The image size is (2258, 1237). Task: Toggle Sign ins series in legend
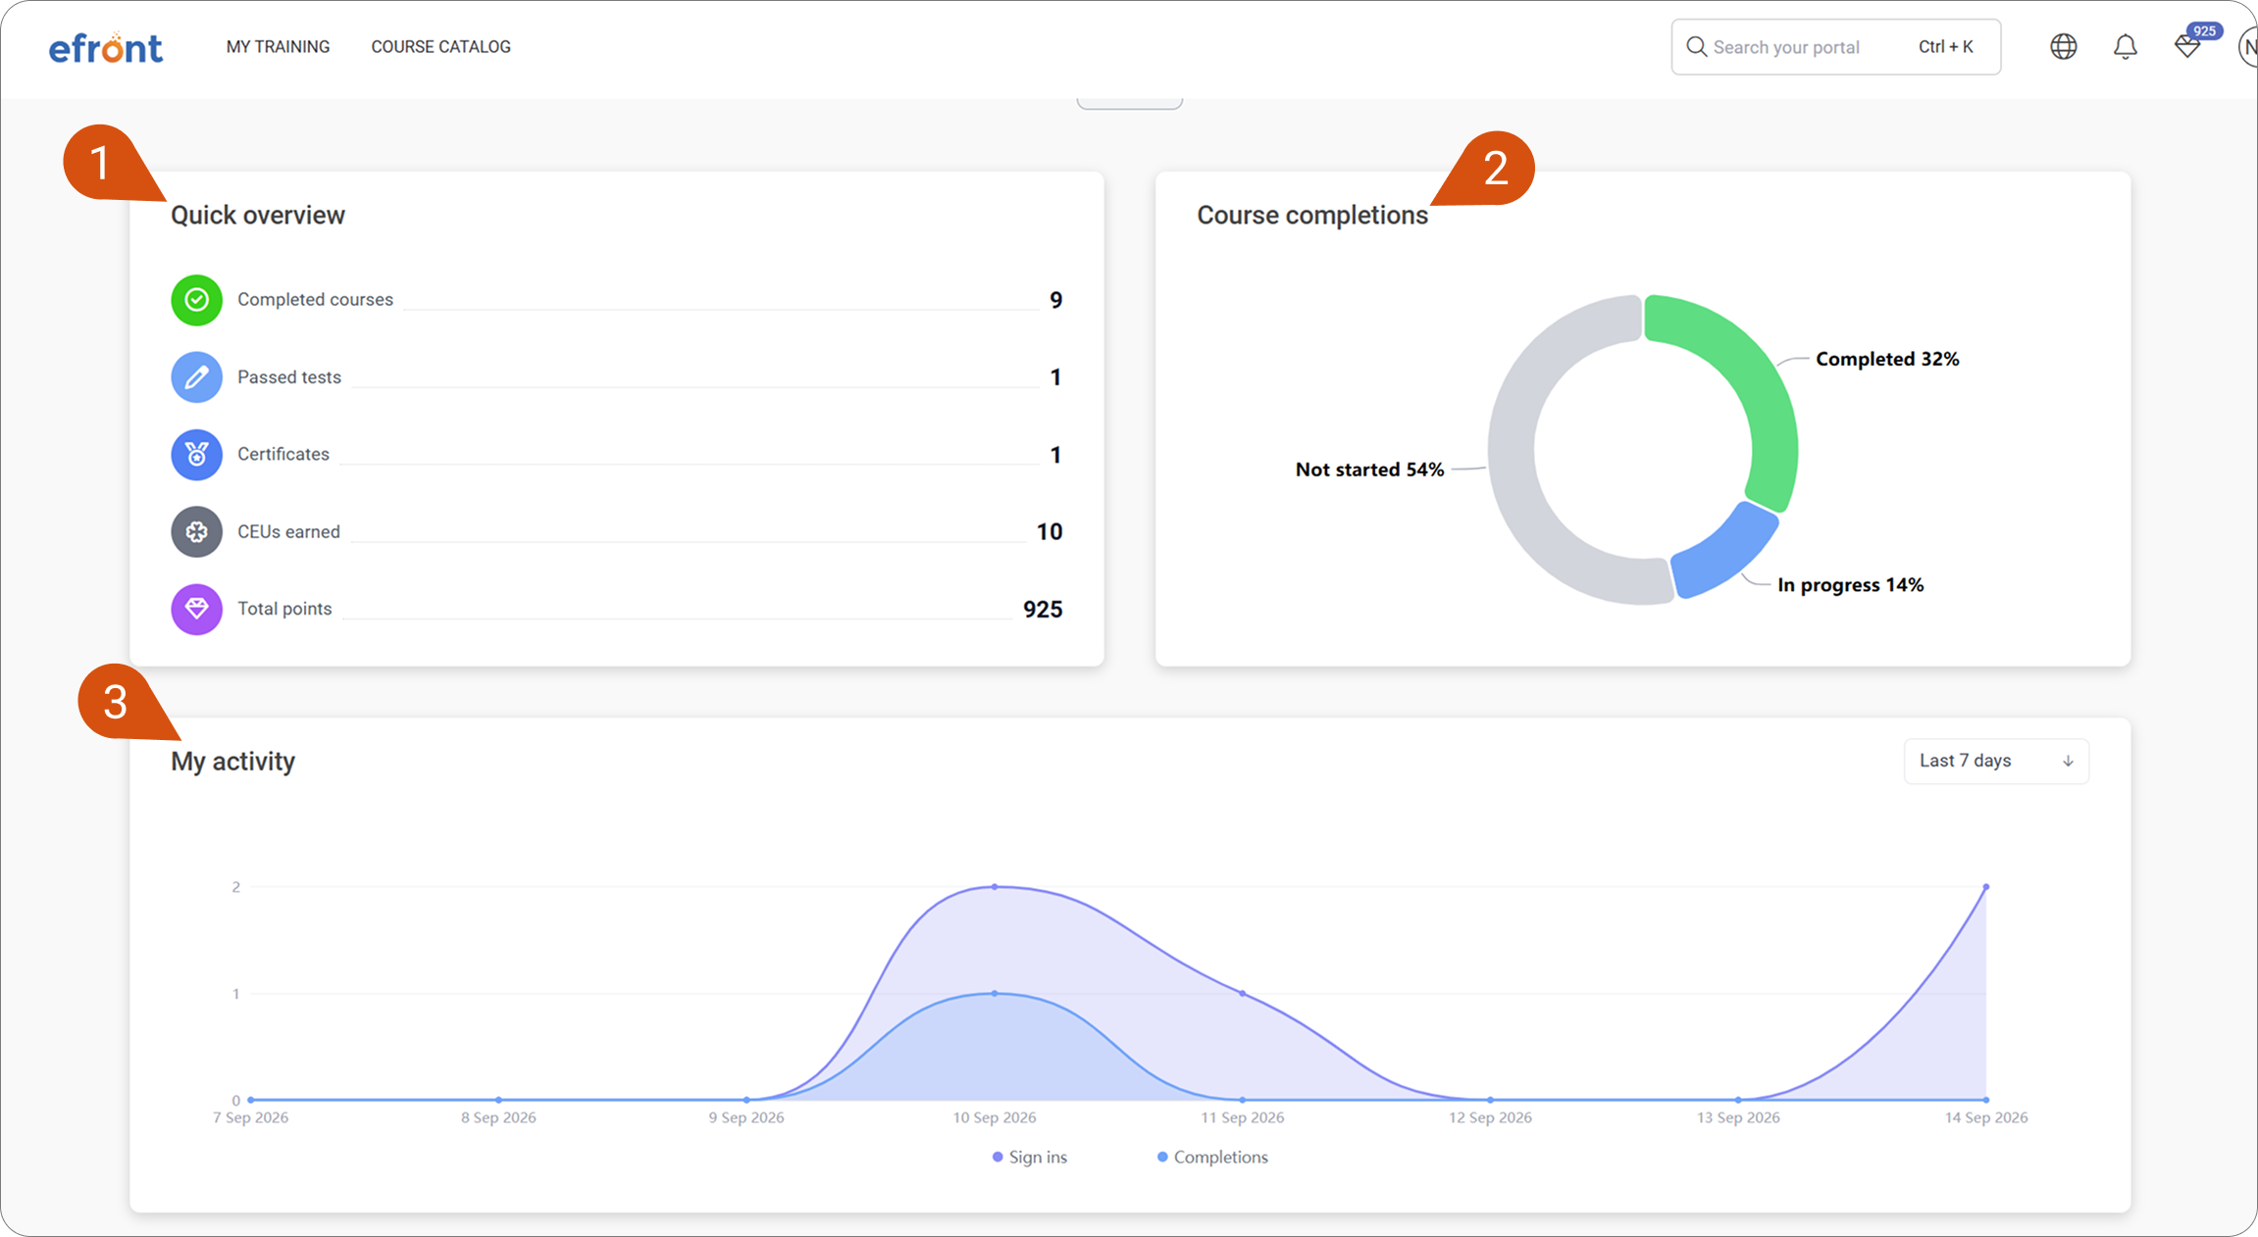1029,1158
